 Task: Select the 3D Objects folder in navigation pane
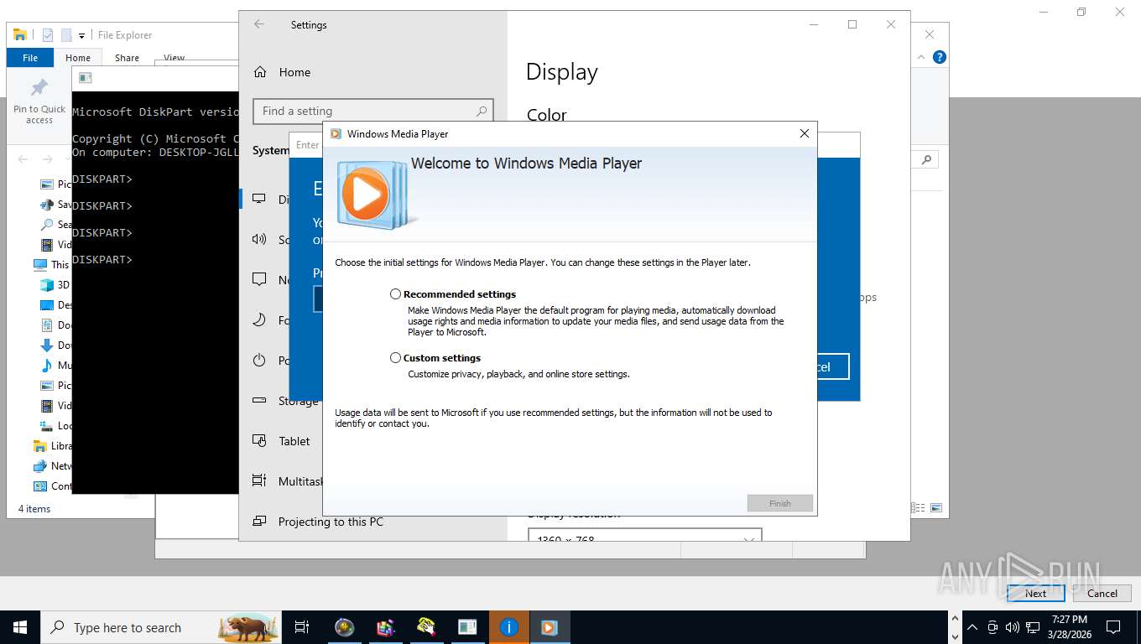[55, 285]
